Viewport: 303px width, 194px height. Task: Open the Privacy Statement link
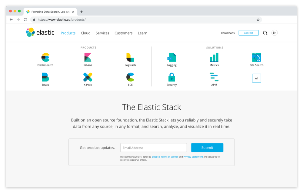coord(193,157)
